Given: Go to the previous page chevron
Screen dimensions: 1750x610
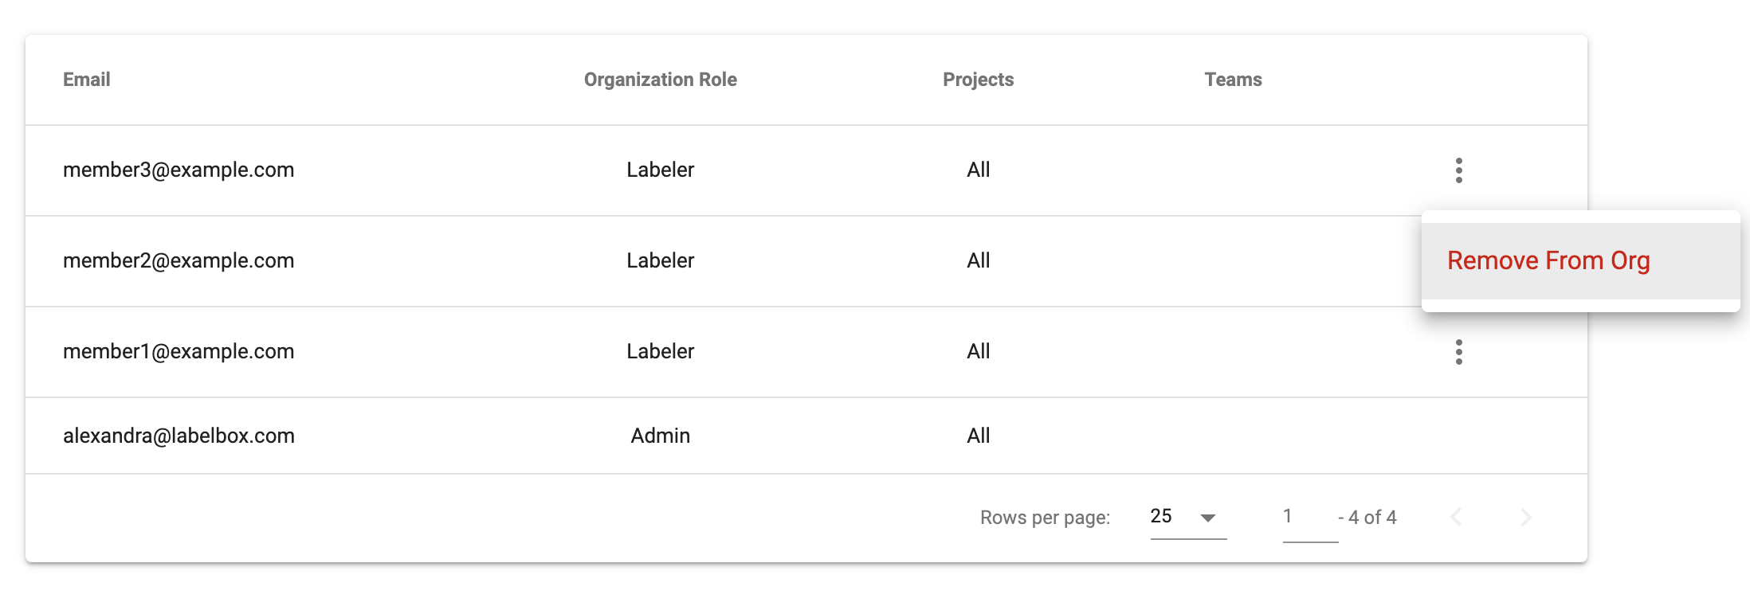Looking at the screenshot, I should (x=1456, y=518).
